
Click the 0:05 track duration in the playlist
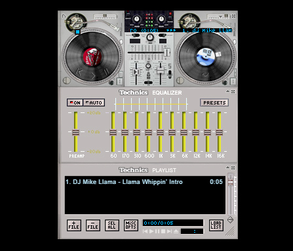pyautogui.click(x=216, y=182)
